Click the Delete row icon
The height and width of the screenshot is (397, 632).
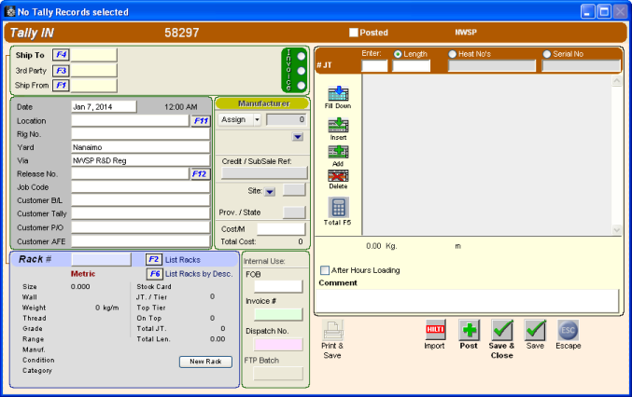pos(337,174)
